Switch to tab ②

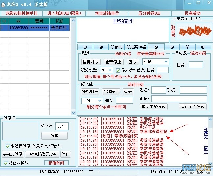[x=101, y=47]
